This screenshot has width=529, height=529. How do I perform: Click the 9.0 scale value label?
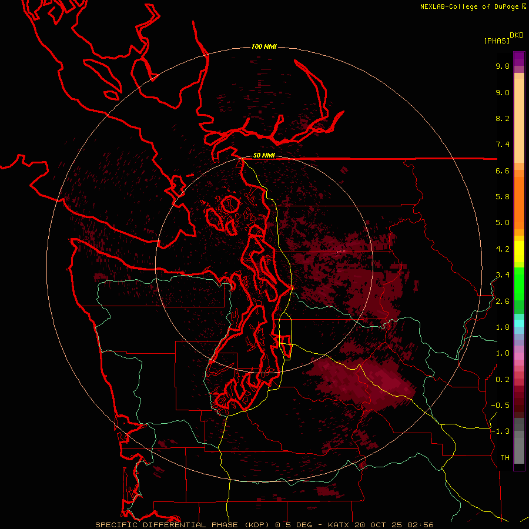503,92
